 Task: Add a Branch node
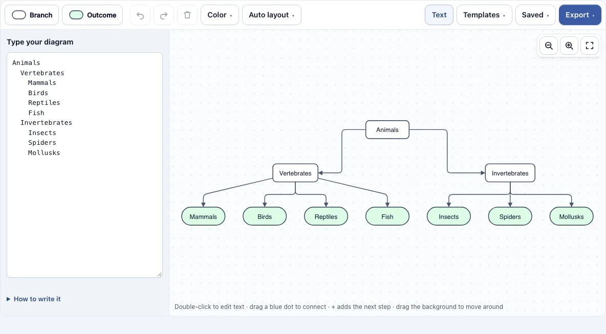pyautogui.click(x=32, y=15)
